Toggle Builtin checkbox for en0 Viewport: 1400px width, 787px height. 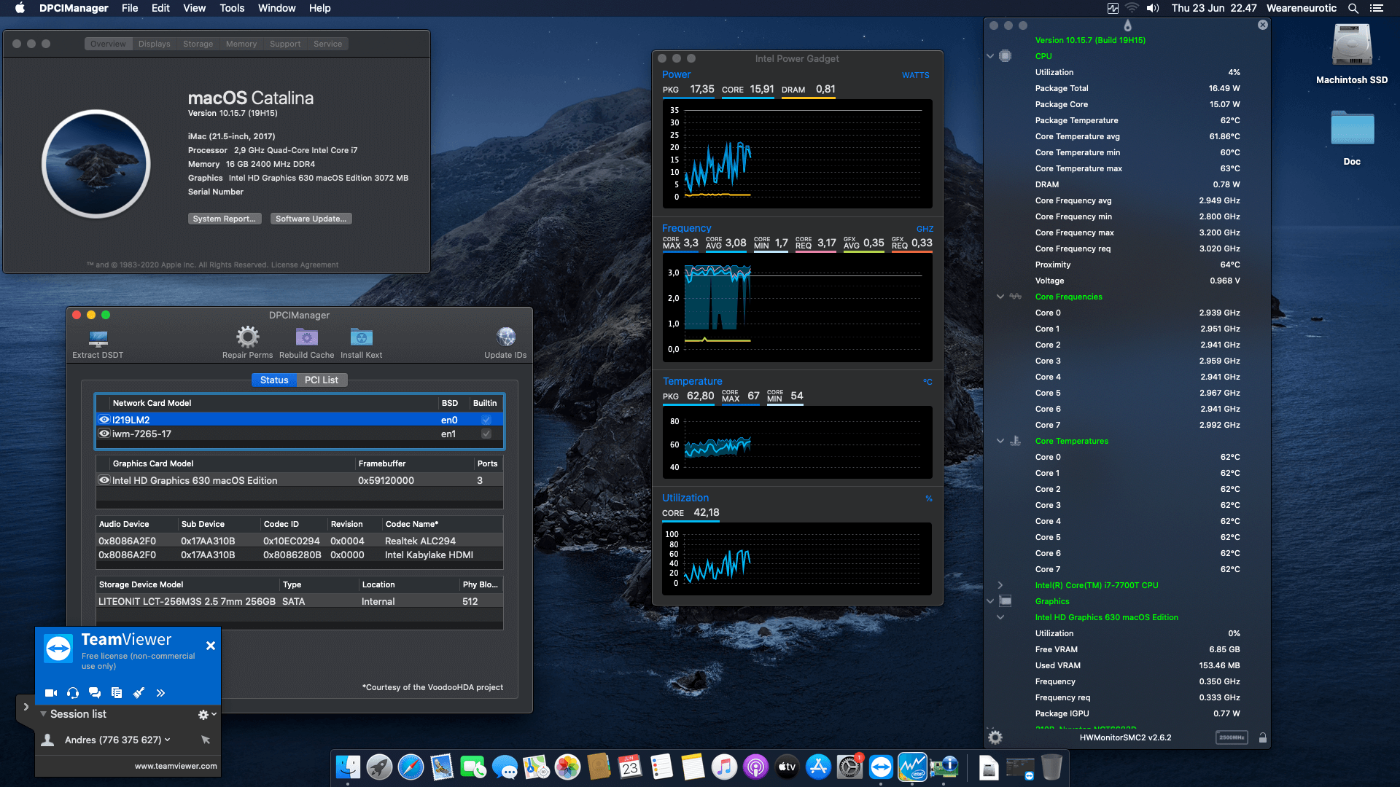pos(486,420)
